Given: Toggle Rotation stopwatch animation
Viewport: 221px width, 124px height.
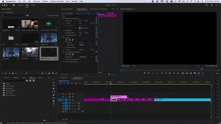Looking at the screenshot, I should click(x=66, y=30).
